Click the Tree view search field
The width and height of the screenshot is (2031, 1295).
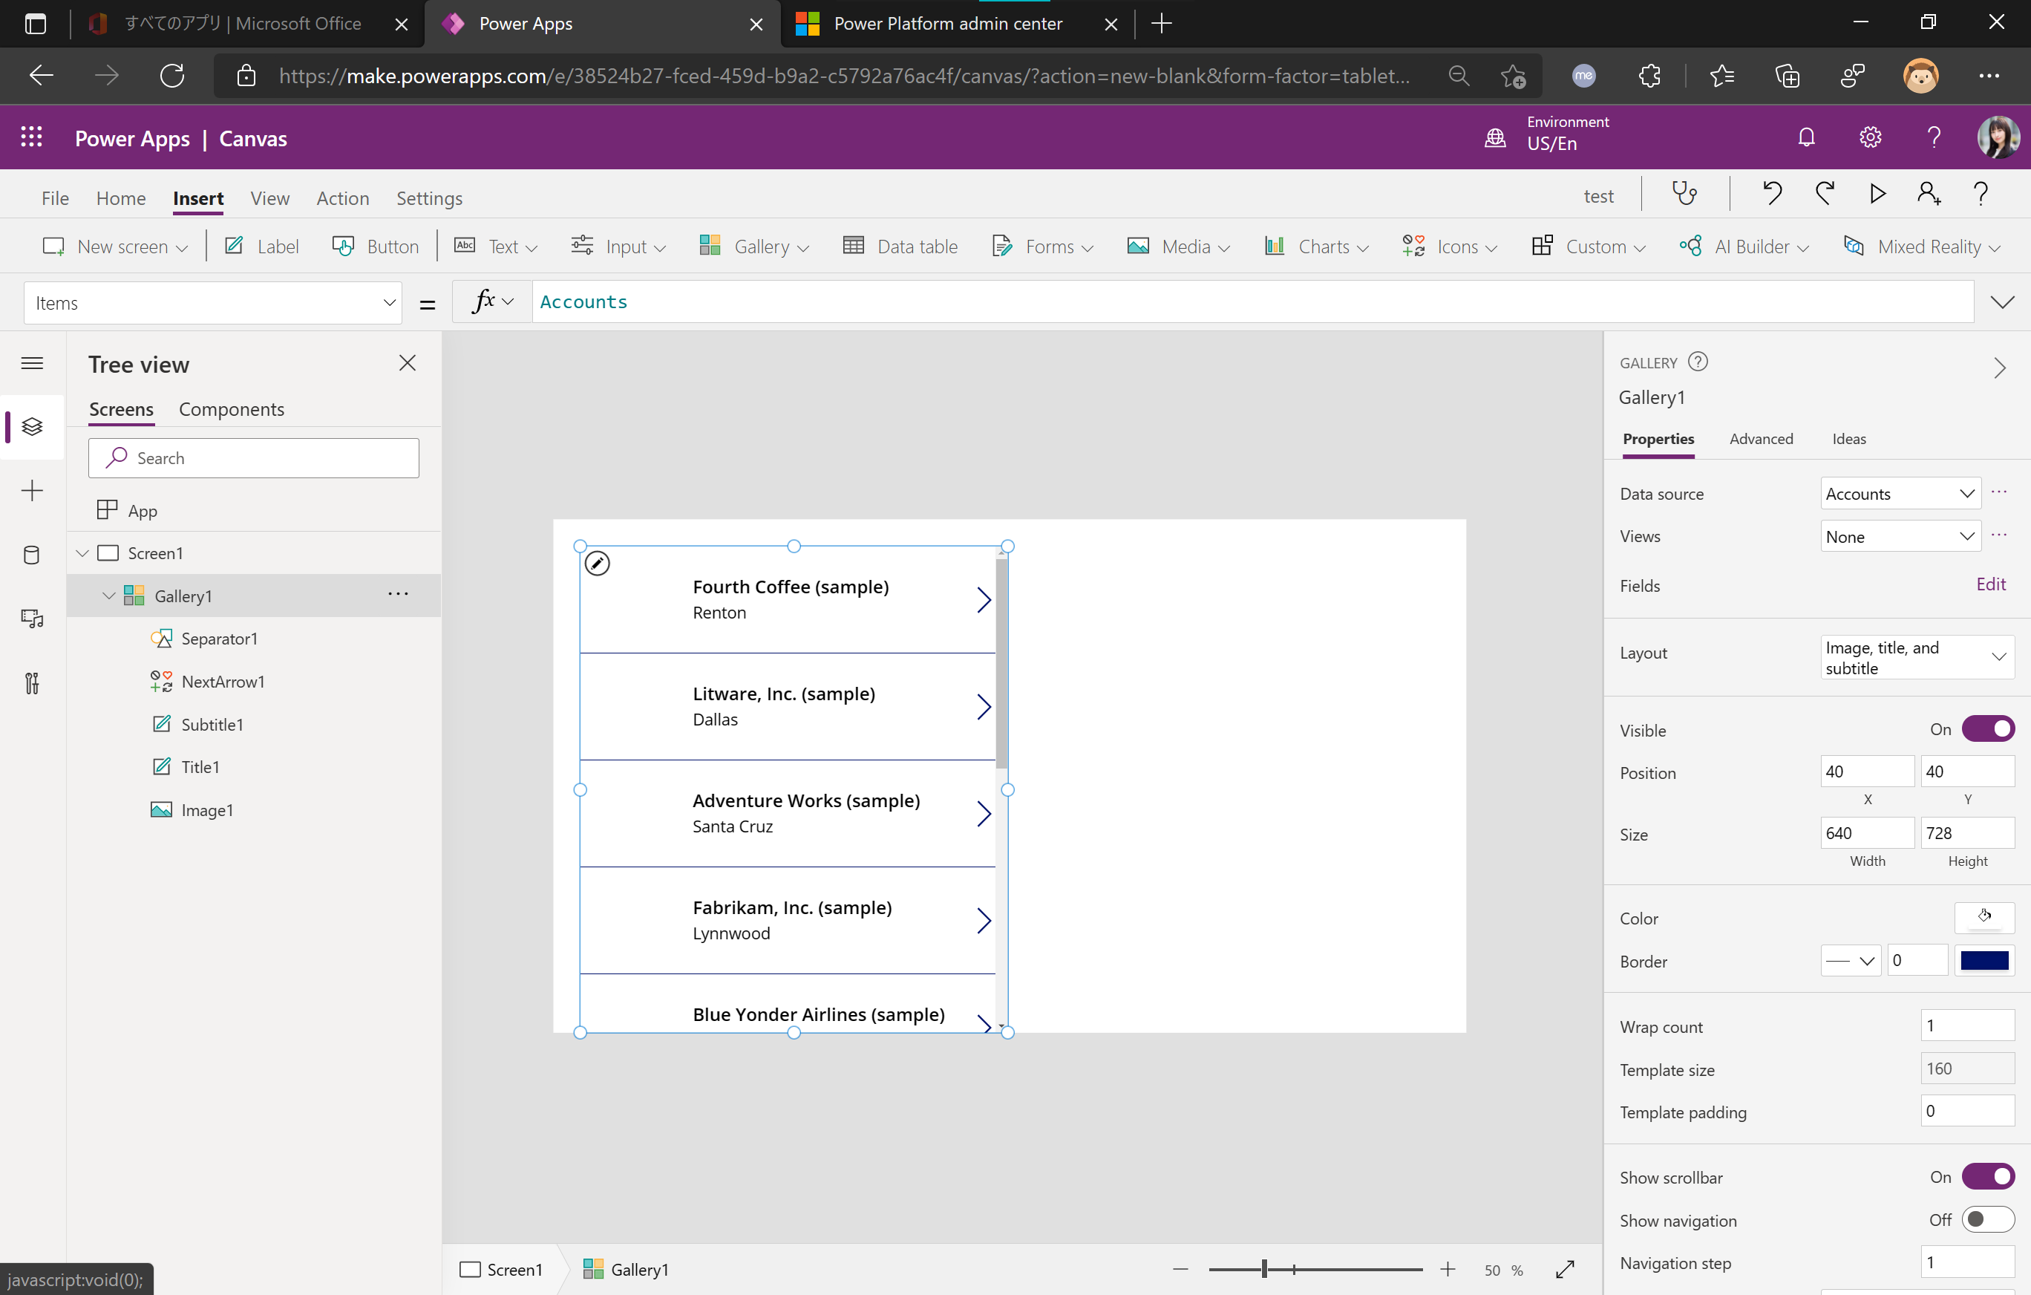(x=253, y=458)
